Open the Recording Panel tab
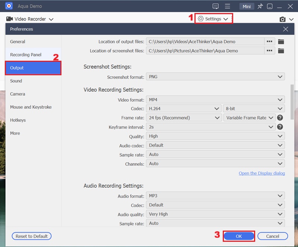The height and width of the screenshot is (247, 298). [26, 54]
